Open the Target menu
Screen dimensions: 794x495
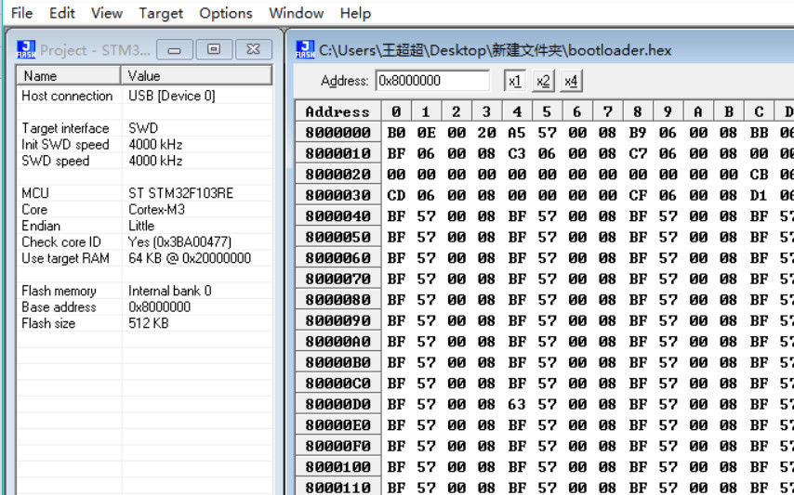click(x=161, y=13)
